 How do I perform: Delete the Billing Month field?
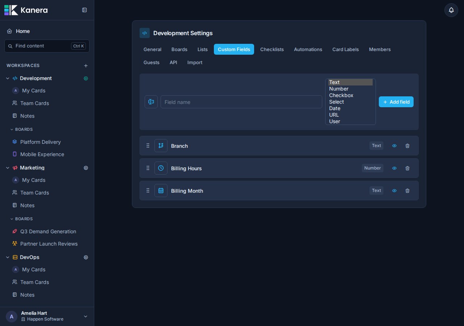[x=407, y=191]
